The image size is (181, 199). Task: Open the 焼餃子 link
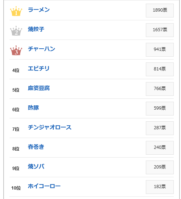tap(36, 29)
